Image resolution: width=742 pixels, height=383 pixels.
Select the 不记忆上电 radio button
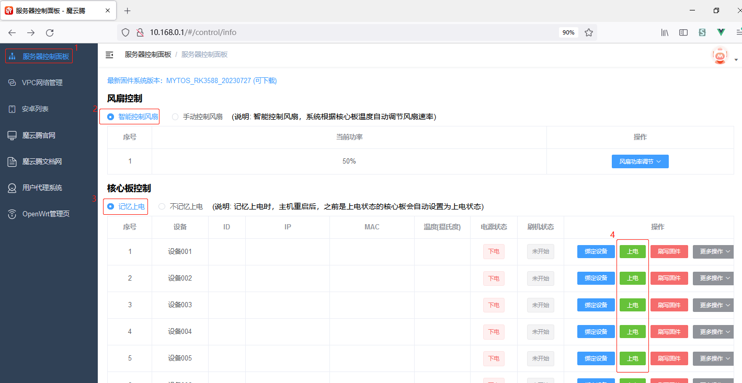(162, 207)
